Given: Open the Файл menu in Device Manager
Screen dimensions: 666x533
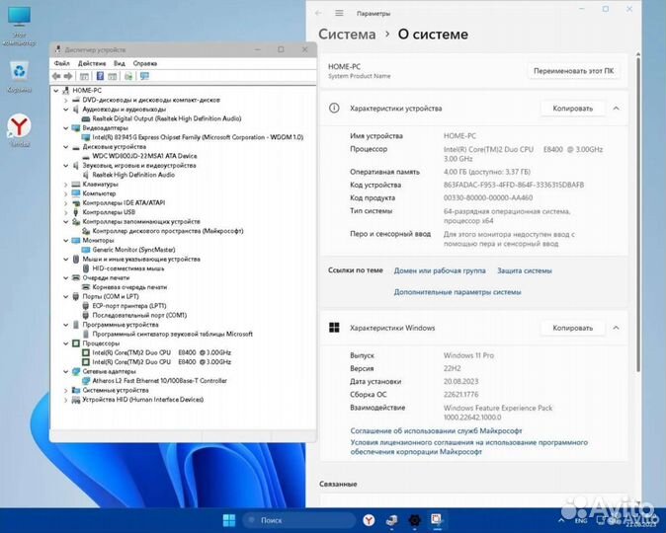Looking at the screenshot, I should point(61,63).
